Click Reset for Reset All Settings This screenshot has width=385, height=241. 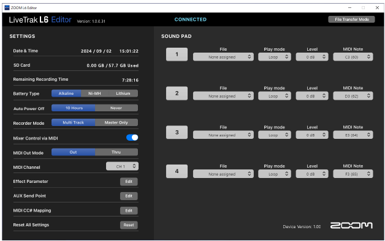point(129,225)
